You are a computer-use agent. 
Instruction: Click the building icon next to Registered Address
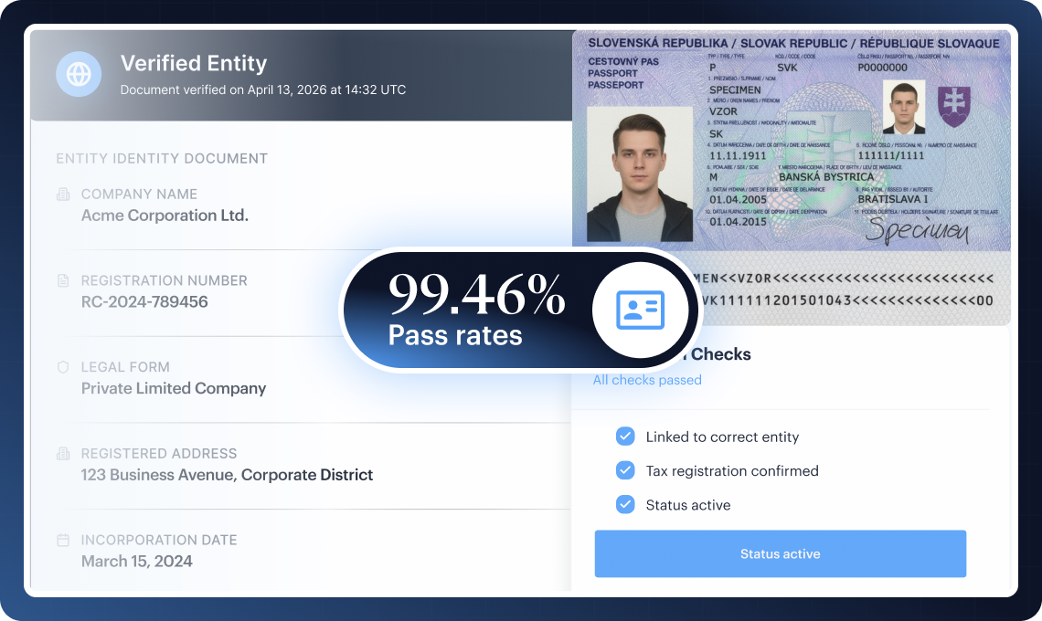click(x=63, y=454)
